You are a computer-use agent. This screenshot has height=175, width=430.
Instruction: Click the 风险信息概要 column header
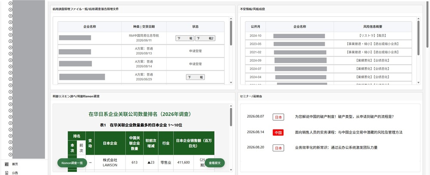pyautogui.click(x=372, y=27)
